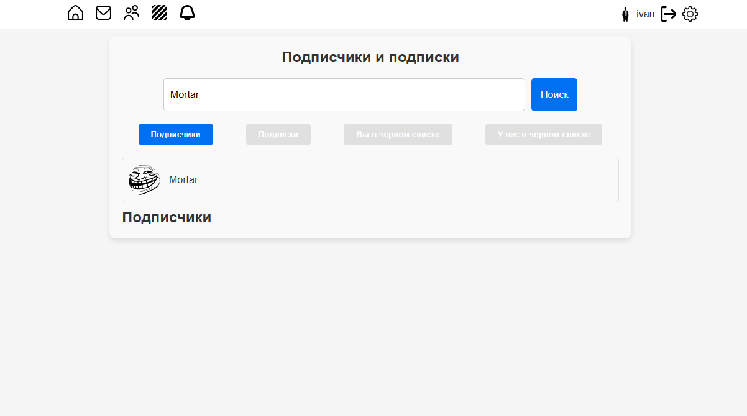The image size is (747, 416).
Task: Open settings gear icon
Action: [x=690, y=14]
